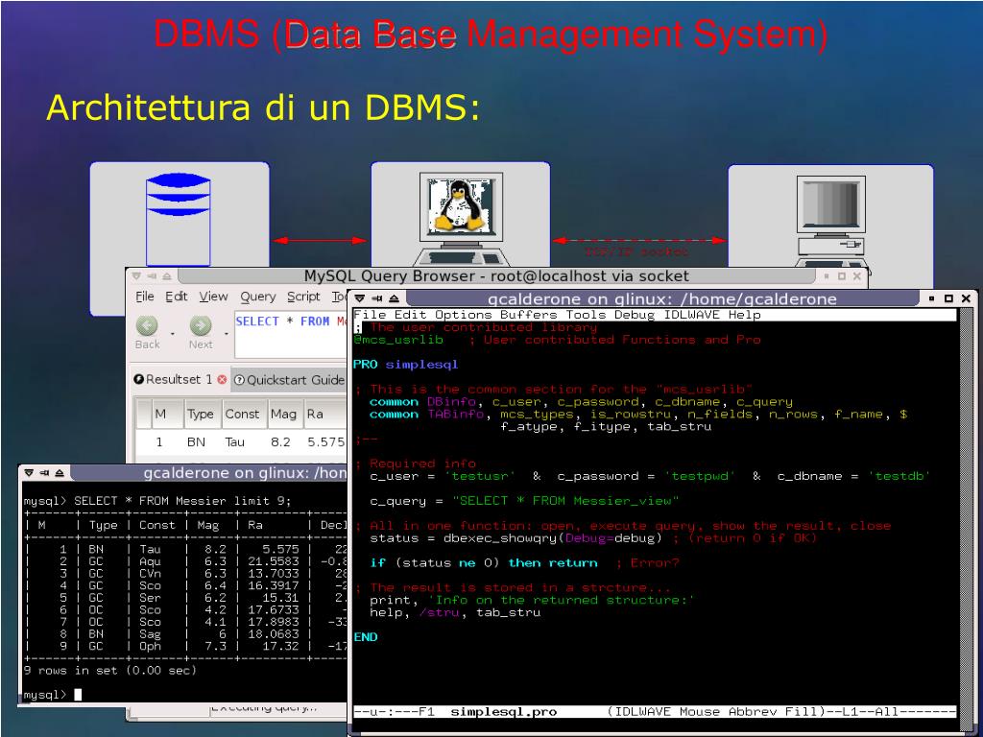This screenshot has width=983, height=737.
Task: Click the shade icon in the mysql terminal titlebar
Action: [60, 472]
